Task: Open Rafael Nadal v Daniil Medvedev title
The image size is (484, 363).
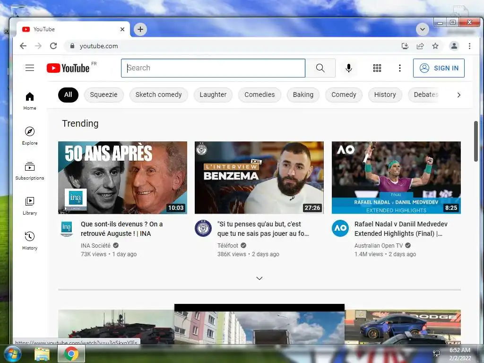Action: click(x=401, y=229)
